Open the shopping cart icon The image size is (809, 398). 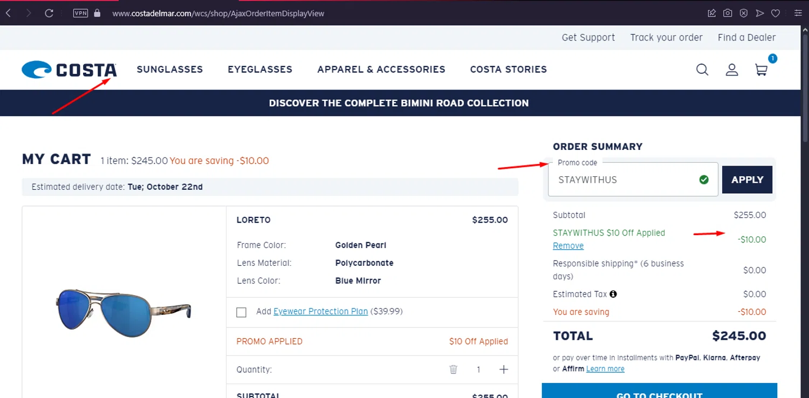point(762,70)
